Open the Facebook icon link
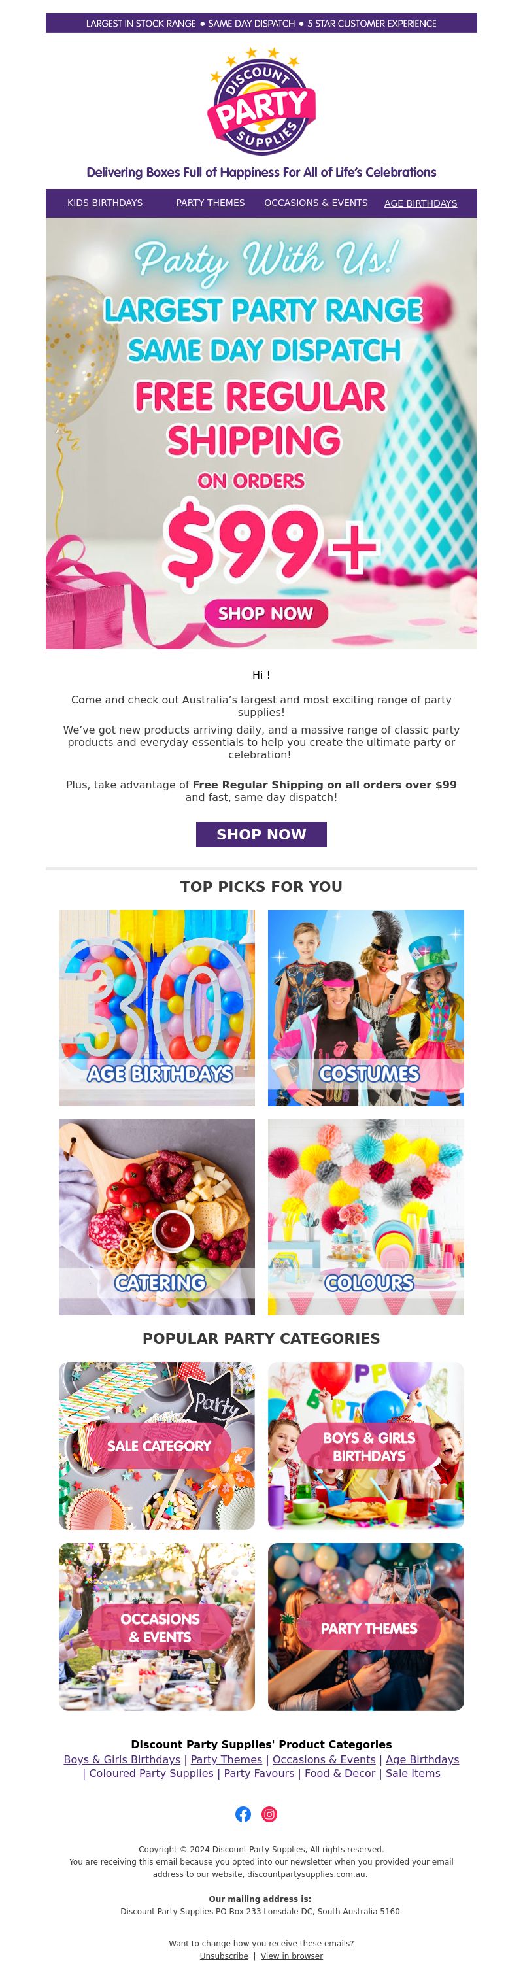Viewport: 523px width, 1983px height. point(243,1814)
